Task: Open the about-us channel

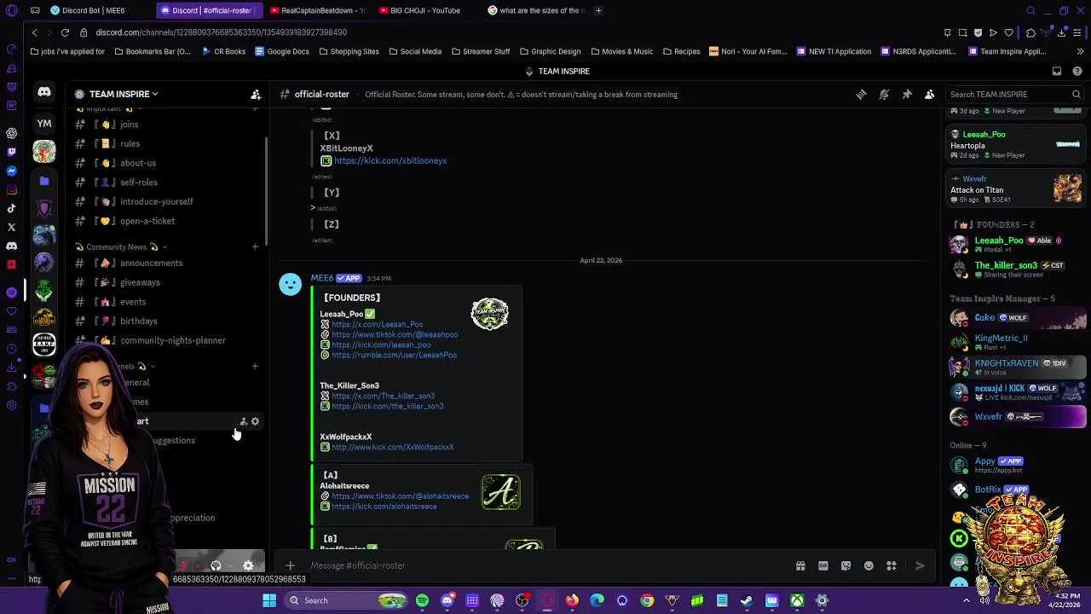Action: (166, 163)
